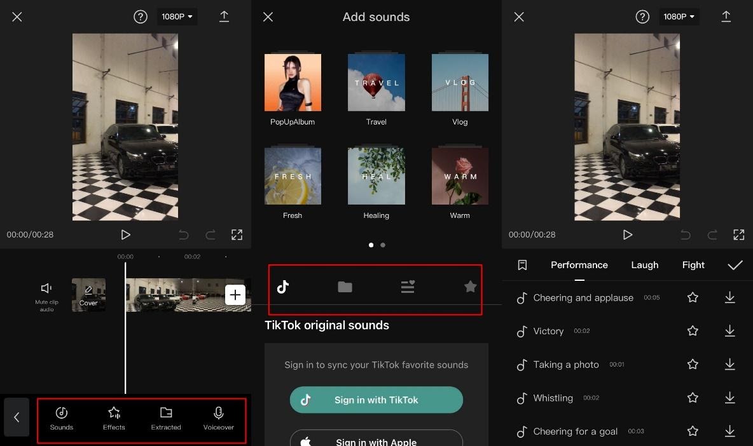Viewport: 753px width, 446px height.
Task: Start a Voiceover recording
Action: (219, 419)
